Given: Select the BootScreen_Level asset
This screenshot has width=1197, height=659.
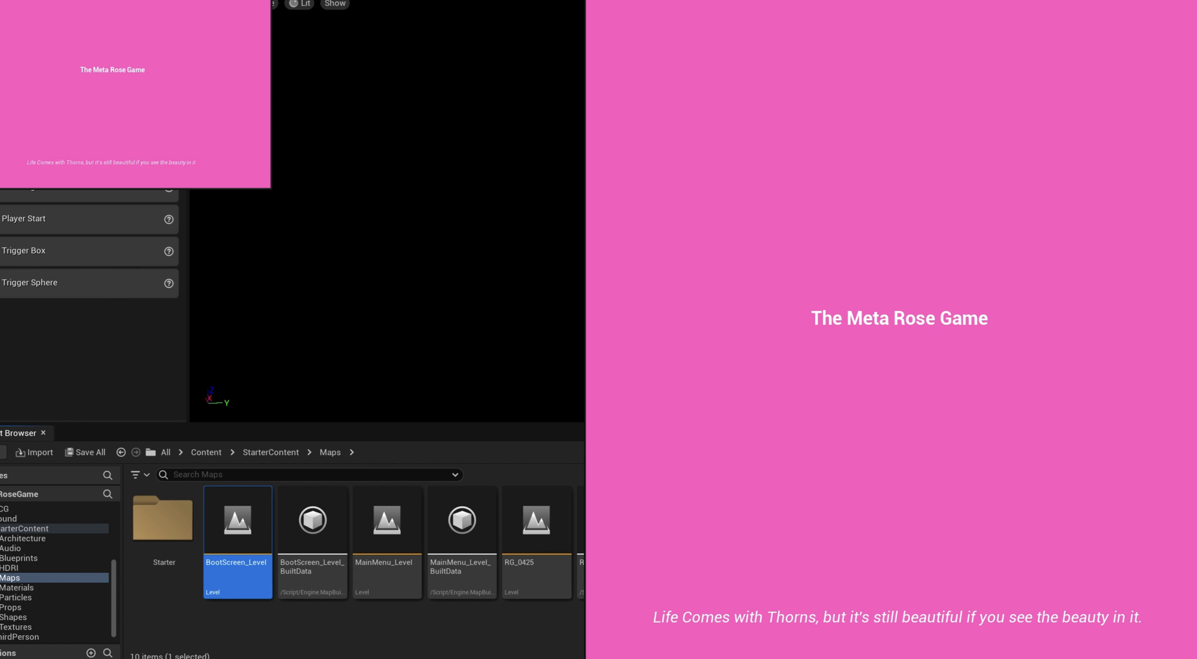Looking at the screenshot, I should point(237,542).
